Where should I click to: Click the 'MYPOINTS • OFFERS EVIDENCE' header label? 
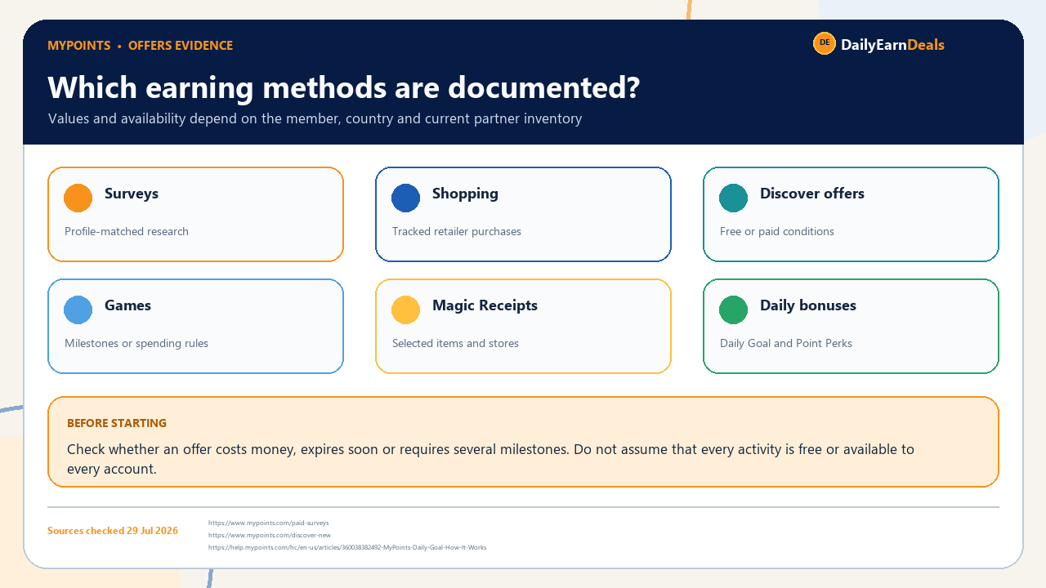(140, 46)
